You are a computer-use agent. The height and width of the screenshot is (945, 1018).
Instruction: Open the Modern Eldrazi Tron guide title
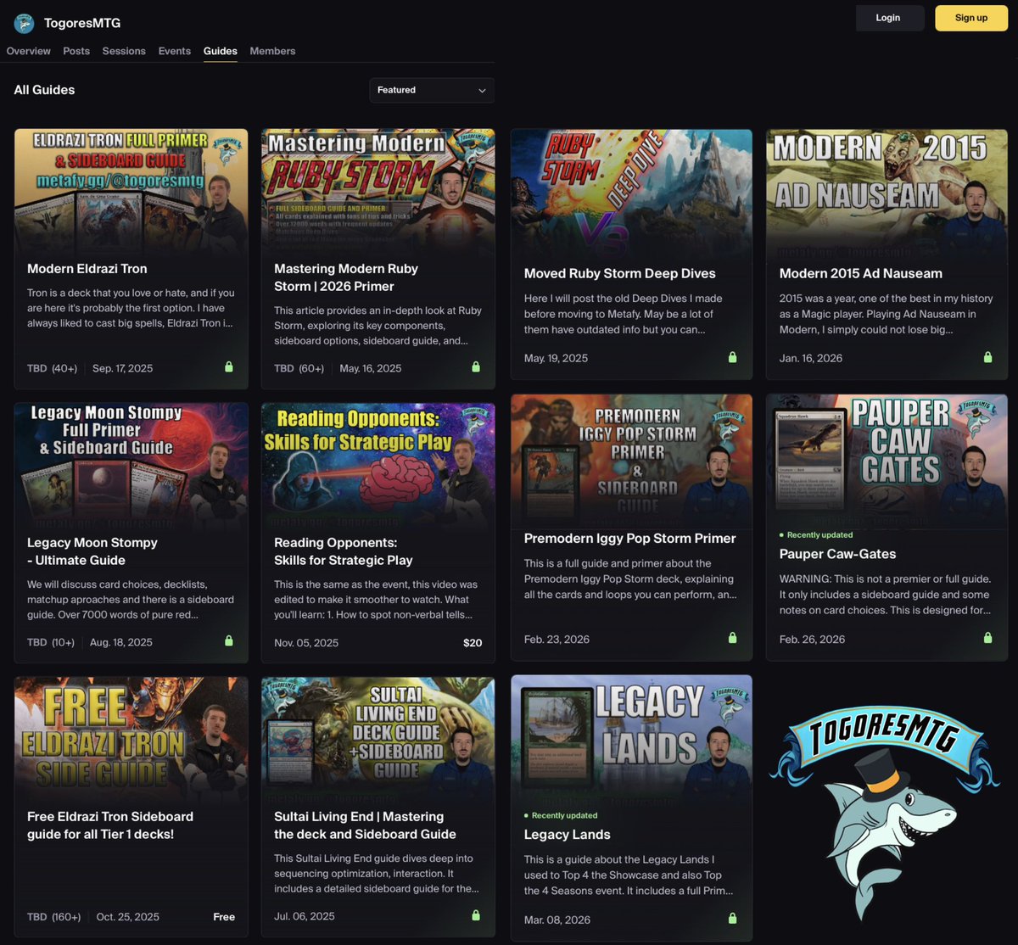tap(87, 269)
